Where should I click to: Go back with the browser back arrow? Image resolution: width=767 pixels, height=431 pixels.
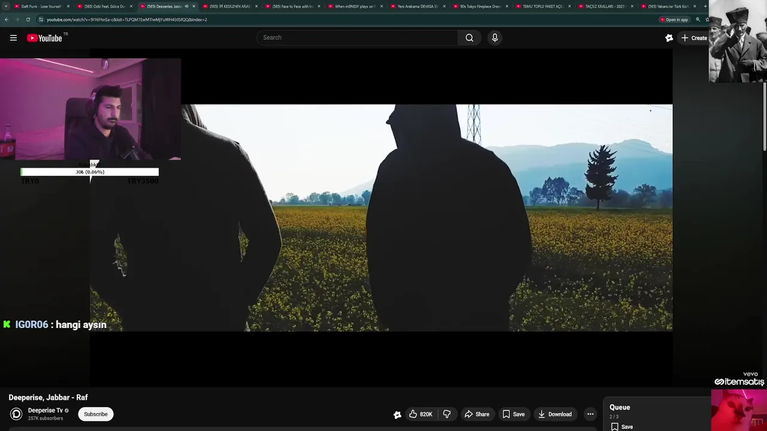6,20
